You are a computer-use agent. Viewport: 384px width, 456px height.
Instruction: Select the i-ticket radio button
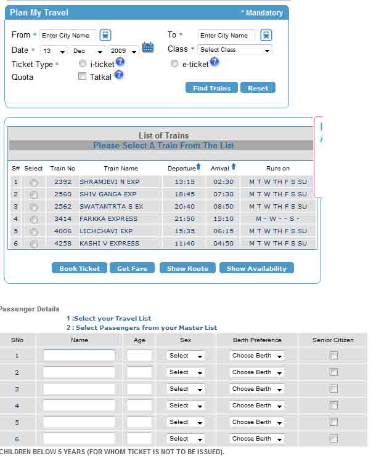pyautogui.click(x=83, y=63)
